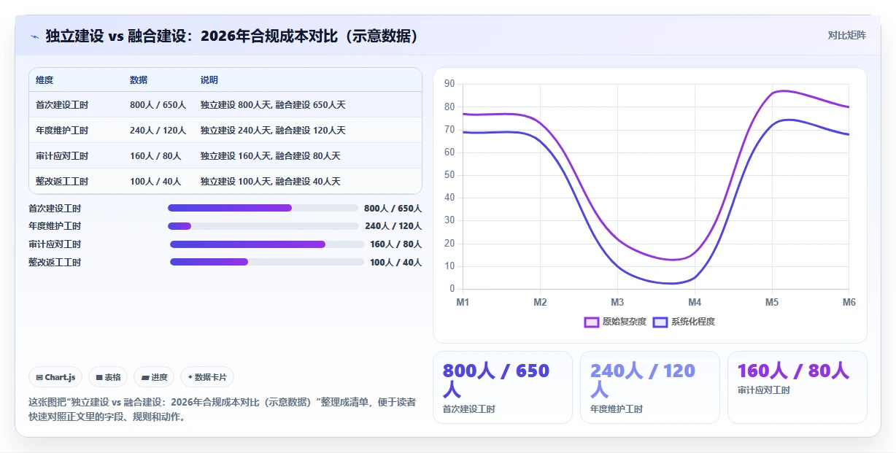Click the 160人 / 80人 table cell
Screen dimensions: 896x453
(155, 156)
